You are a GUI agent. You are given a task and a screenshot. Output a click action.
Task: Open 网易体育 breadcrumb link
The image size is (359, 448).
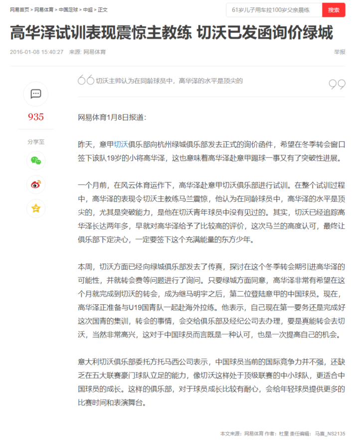[x=44, y=10]
